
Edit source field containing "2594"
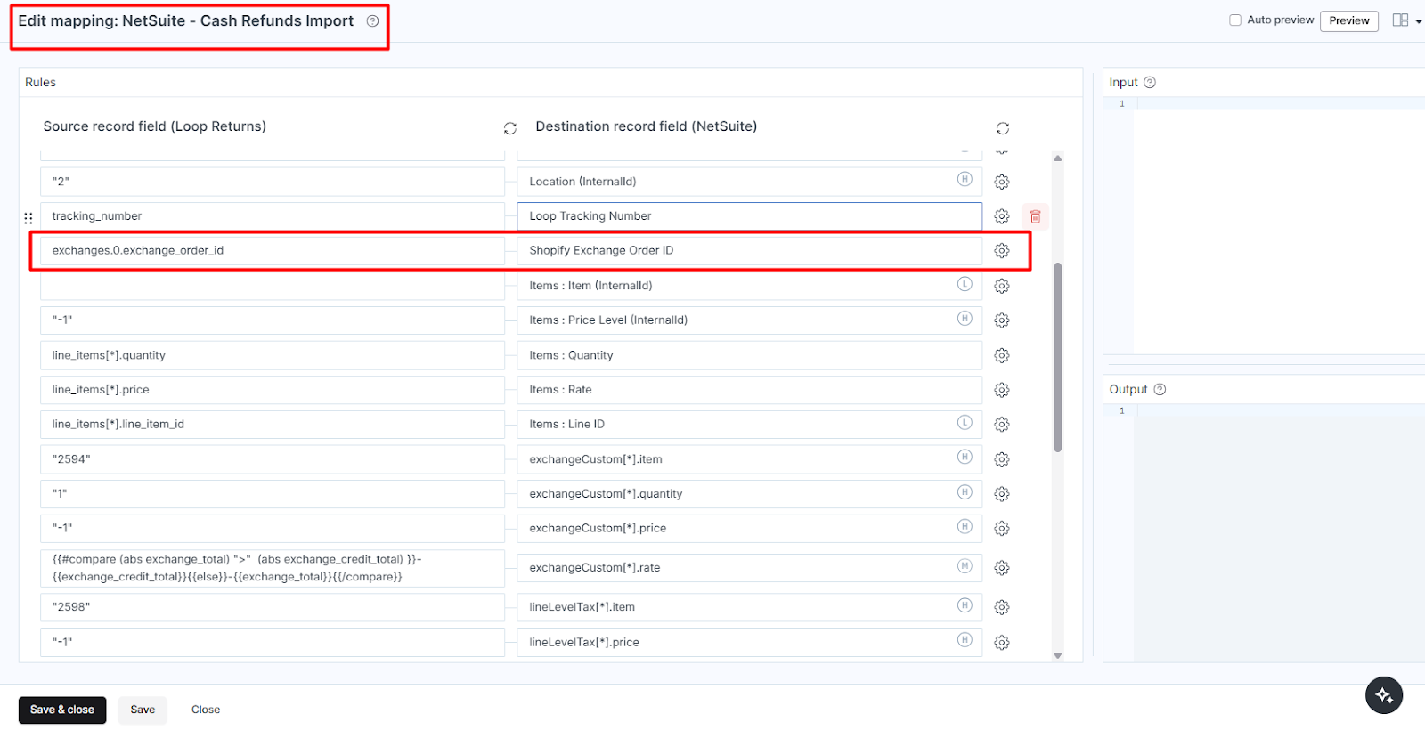pos(273,459)
